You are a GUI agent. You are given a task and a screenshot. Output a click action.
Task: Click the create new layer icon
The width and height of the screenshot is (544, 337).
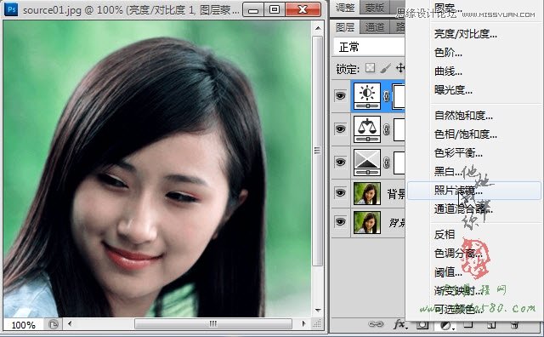coord(491,325)
